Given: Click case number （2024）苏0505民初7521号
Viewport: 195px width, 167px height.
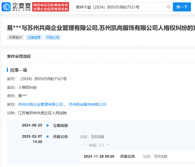Looking at the screenshot, I should click(43, 79).
